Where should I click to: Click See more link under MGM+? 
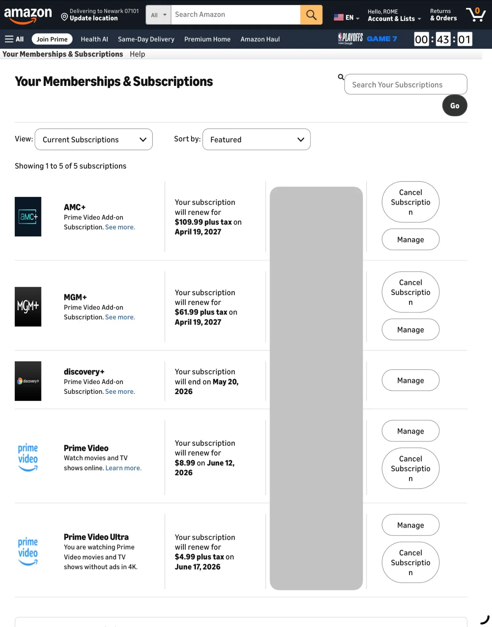click(120, 317)
